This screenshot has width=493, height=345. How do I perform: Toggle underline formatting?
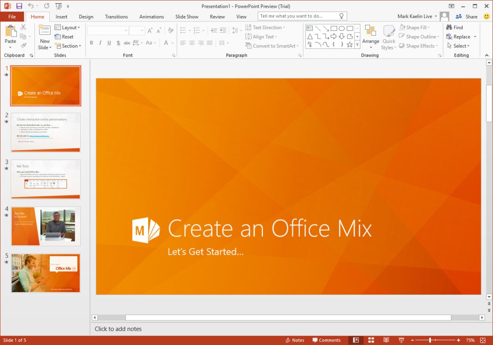(108, 43)
